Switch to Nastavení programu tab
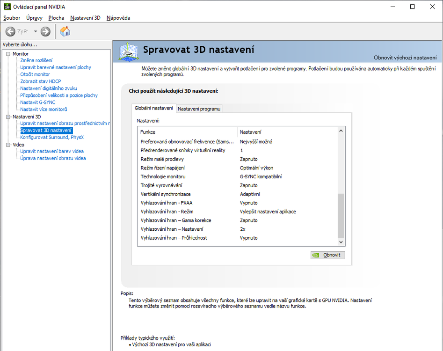443x351 pixels. pyautogui.click(x=199, y=109)
